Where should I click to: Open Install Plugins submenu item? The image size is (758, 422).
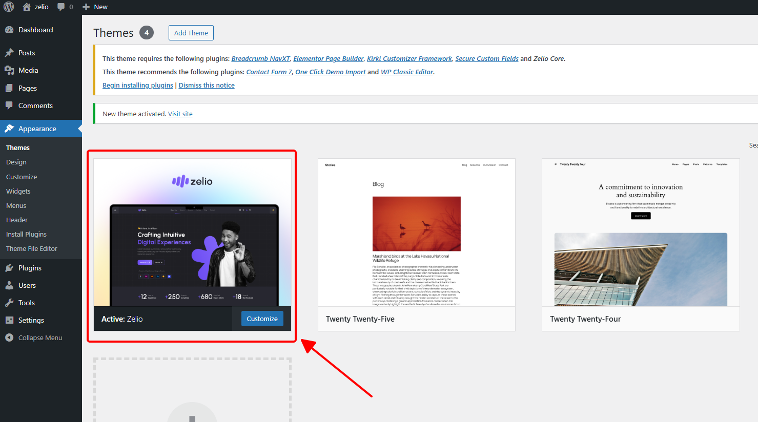pyautogui.click(x=26, y=234)
